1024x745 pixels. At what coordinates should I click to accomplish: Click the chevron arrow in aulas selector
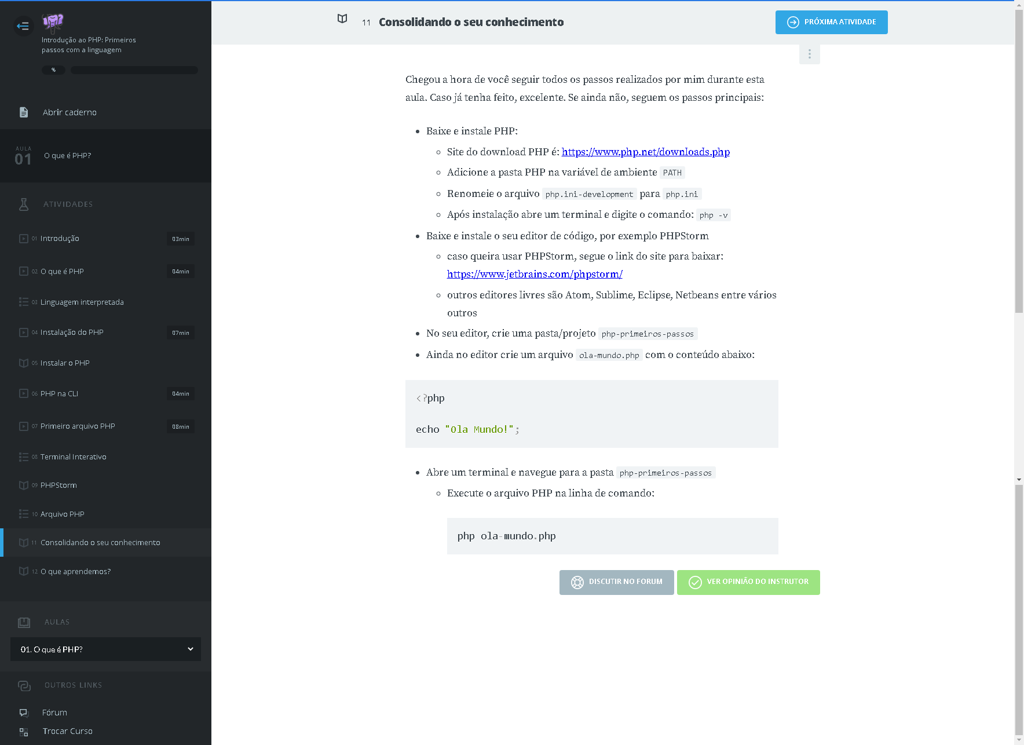click(190, 649)
